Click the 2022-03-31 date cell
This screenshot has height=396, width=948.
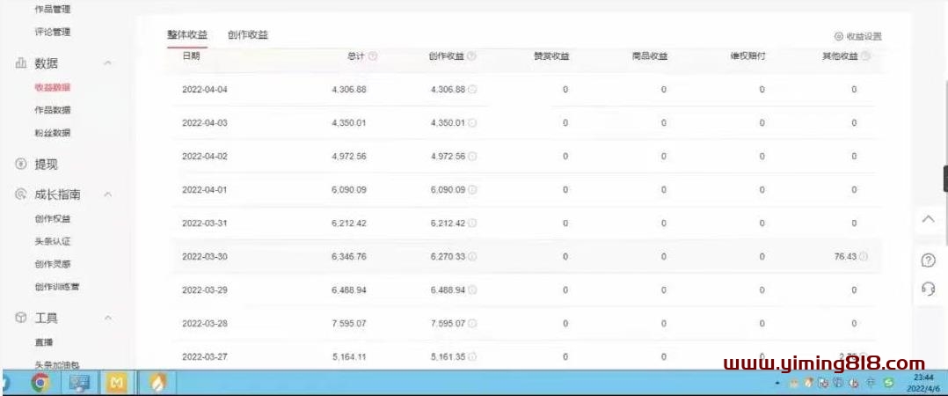click(x=205, y=224)
